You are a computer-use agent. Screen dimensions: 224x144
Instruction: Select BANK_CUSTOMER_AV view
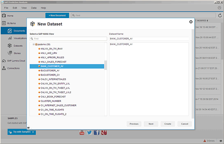pyautogui.click(x=67, y=66)
